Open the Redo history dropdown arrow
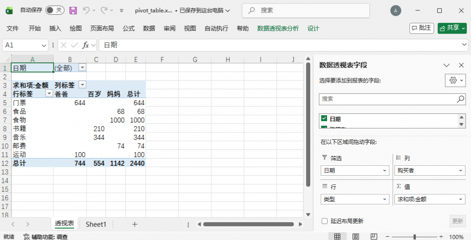 112,10
